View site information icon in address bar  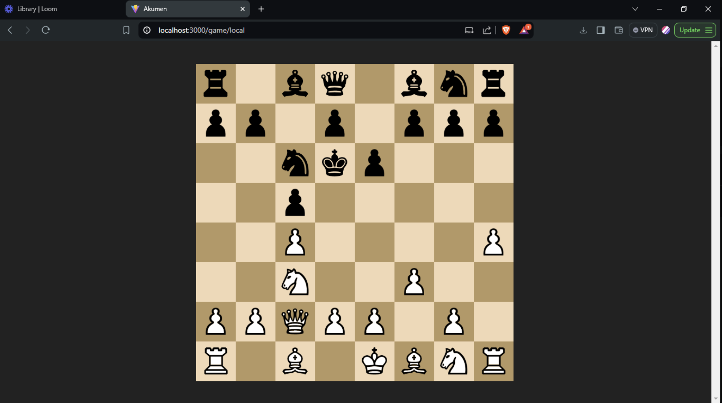pos(147,30)
